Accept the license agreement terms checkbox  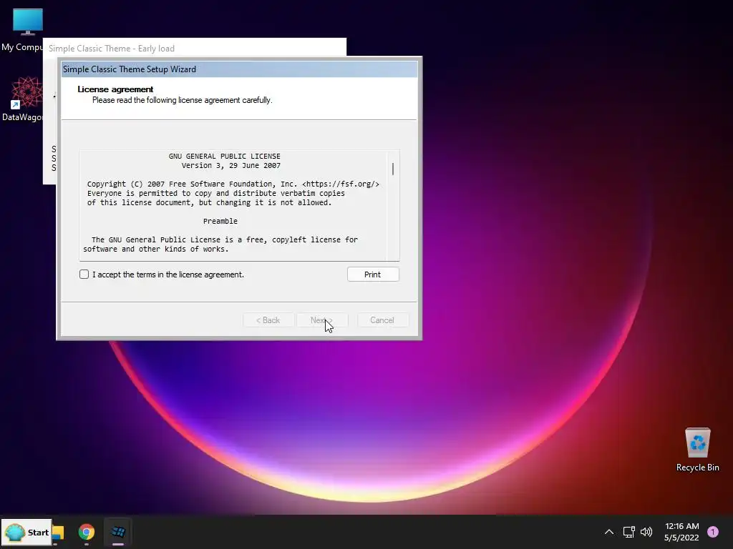point(84,274)
